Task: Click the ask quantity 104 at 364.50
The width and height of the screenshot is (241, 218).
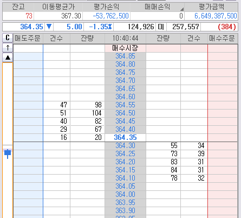Action: tap(97, 113)
